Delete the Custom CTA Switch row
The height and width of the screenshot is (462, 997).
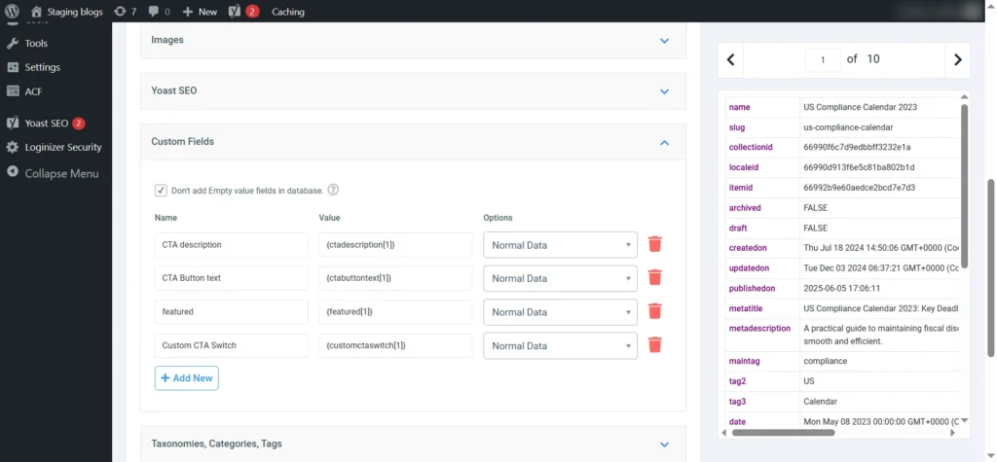click(655, 345)
